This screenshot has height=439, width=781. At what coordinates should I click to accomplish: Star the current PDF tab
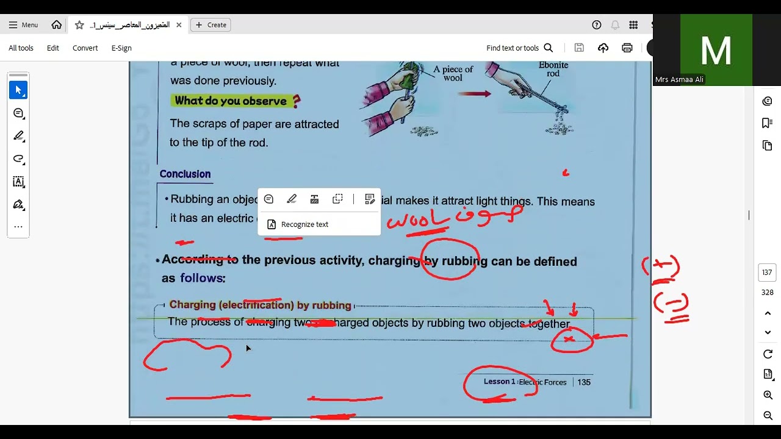79,25
